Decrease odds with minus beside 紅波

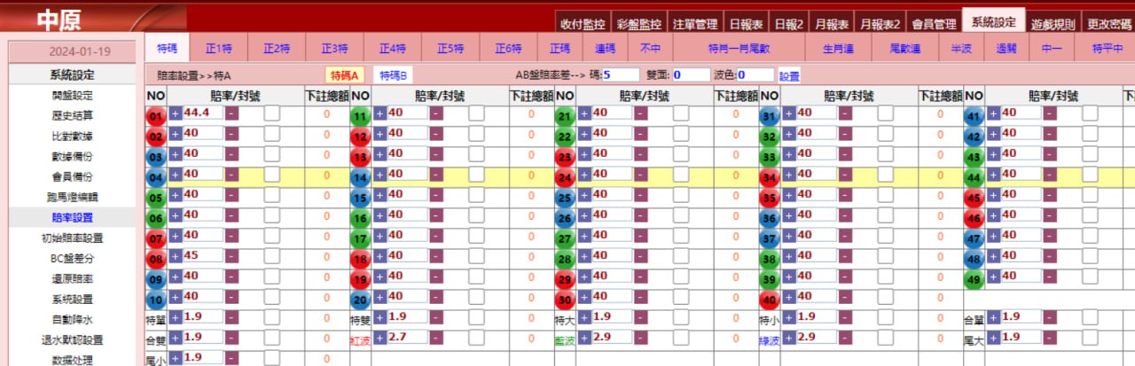click(435, 338)
